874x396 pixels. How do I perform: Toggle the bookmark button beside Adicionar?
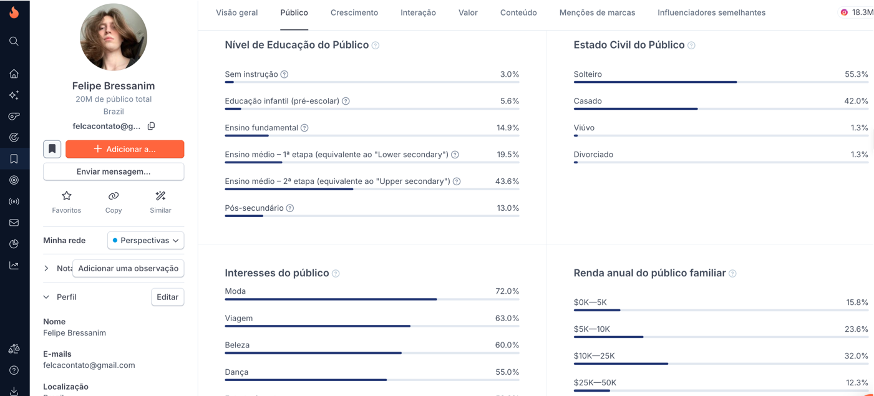(52, 149)
